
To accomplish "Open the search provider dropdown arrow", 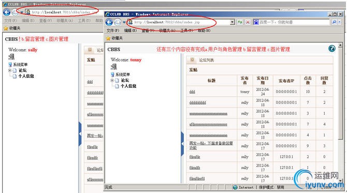I will 339,22.
